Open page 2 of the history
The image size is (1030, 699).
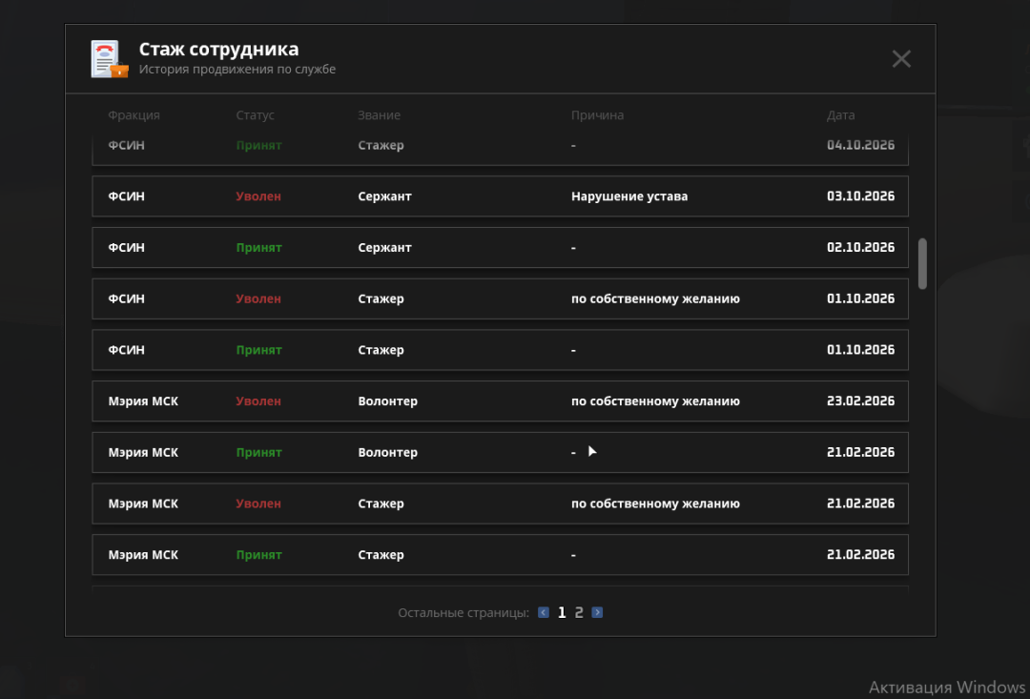[579, 612]
